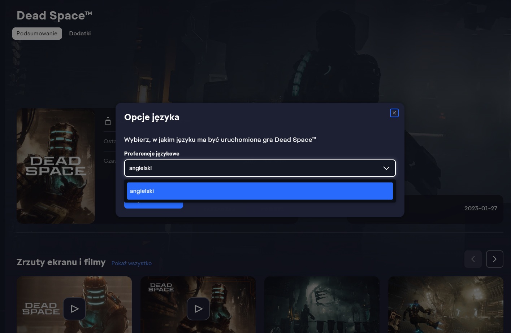Open the fourth screenshot thumbnail

pos(445,304)
